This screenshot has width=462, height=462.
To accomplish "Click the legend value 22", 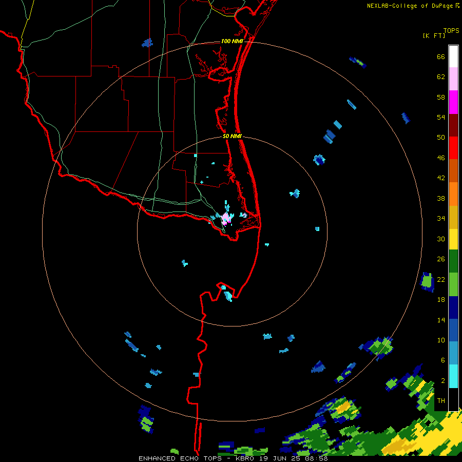I will 441,279.
